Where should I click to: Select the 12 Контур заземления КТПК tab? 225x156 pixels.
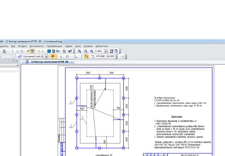(50, 62)
